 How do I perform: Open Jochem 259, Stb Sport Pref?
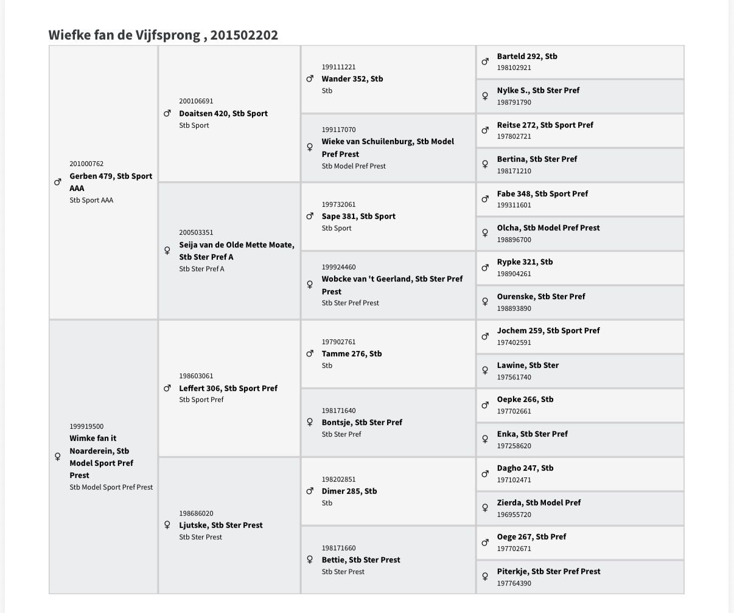548,330
